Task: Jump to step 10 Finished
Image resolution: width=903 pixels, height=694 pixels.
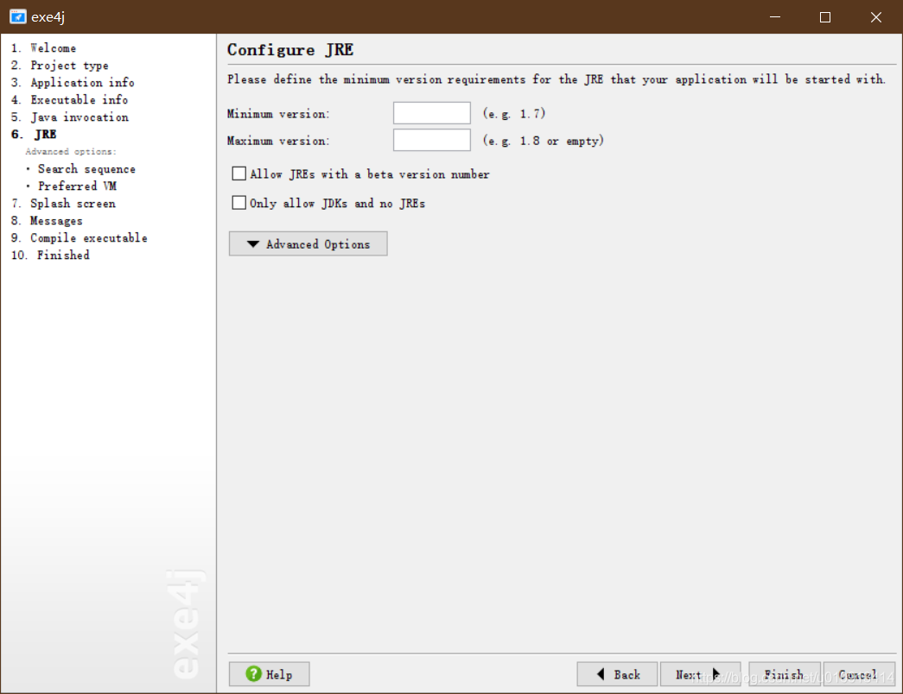Action: 50,256
